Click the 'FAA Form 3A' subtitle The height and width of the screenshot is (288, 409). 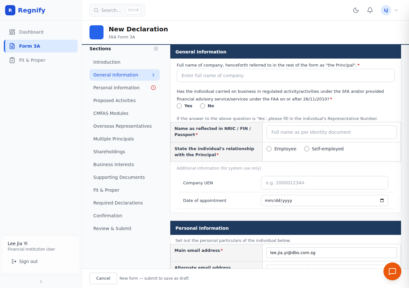(x=122, y=37)
